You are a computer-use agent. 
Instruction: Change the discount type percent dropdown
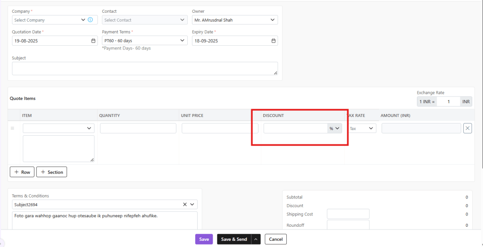pos(334,128)
